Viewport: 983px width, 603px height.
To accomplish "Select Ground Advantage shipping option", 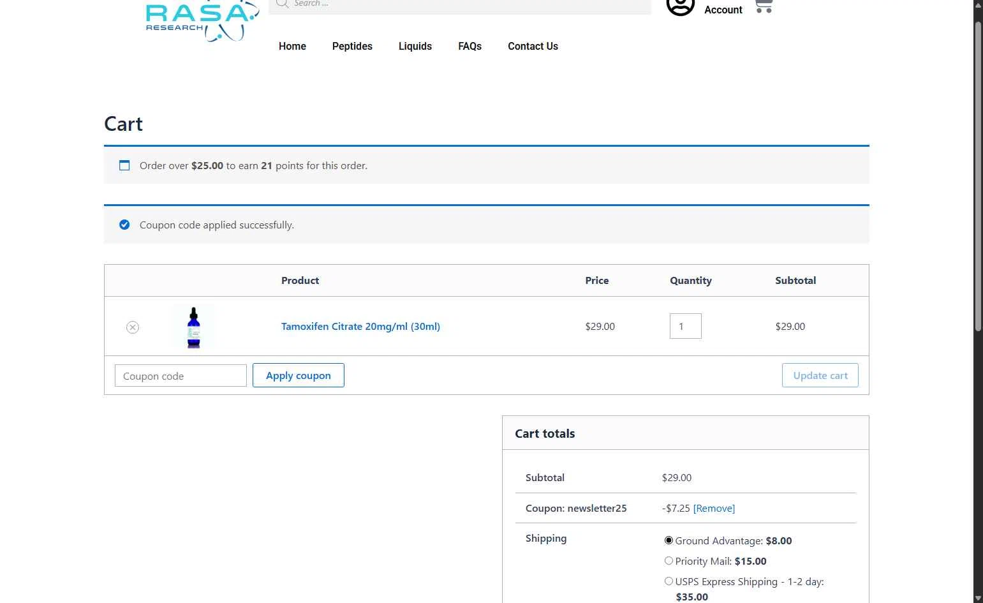I will [669, 540].
